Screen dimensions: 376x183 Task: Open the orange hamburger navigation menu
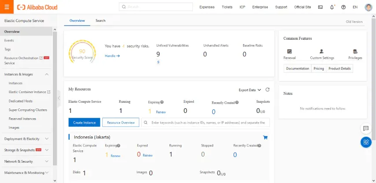point(7,7)
